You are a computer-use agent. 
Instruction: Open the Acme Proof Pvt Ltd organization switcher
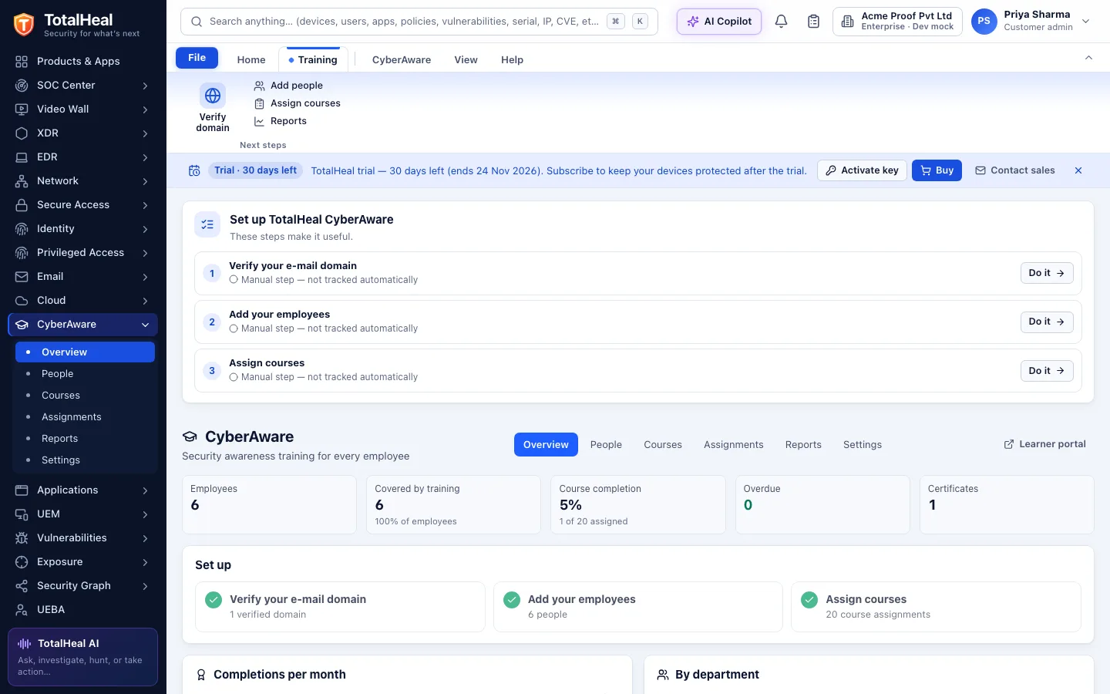tap(897, 22)
